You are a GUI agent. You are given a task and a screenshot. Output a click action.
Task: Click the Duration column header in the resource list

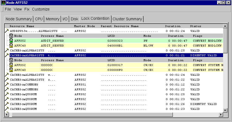pos(173,26)
